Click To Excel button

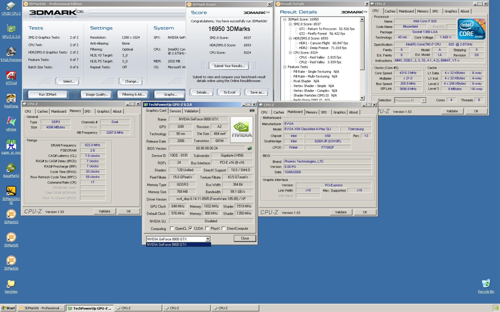point(229,92)
